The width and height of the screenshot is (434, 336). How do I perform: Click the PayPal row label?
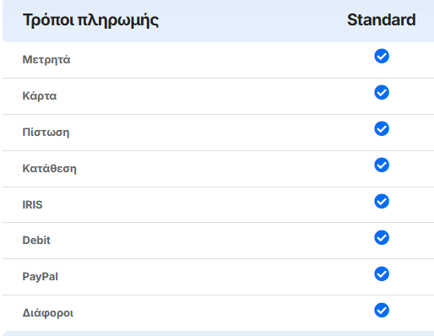click(x=41, y=276)
